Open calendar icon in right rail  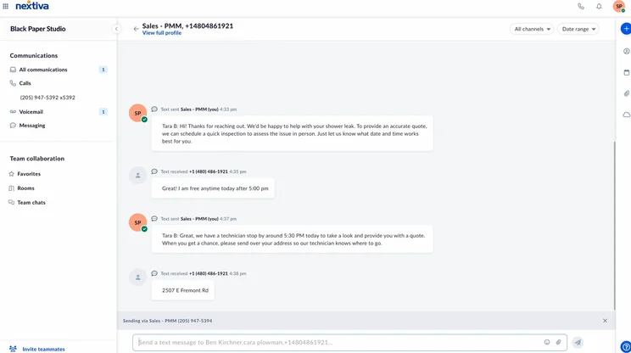627,72
